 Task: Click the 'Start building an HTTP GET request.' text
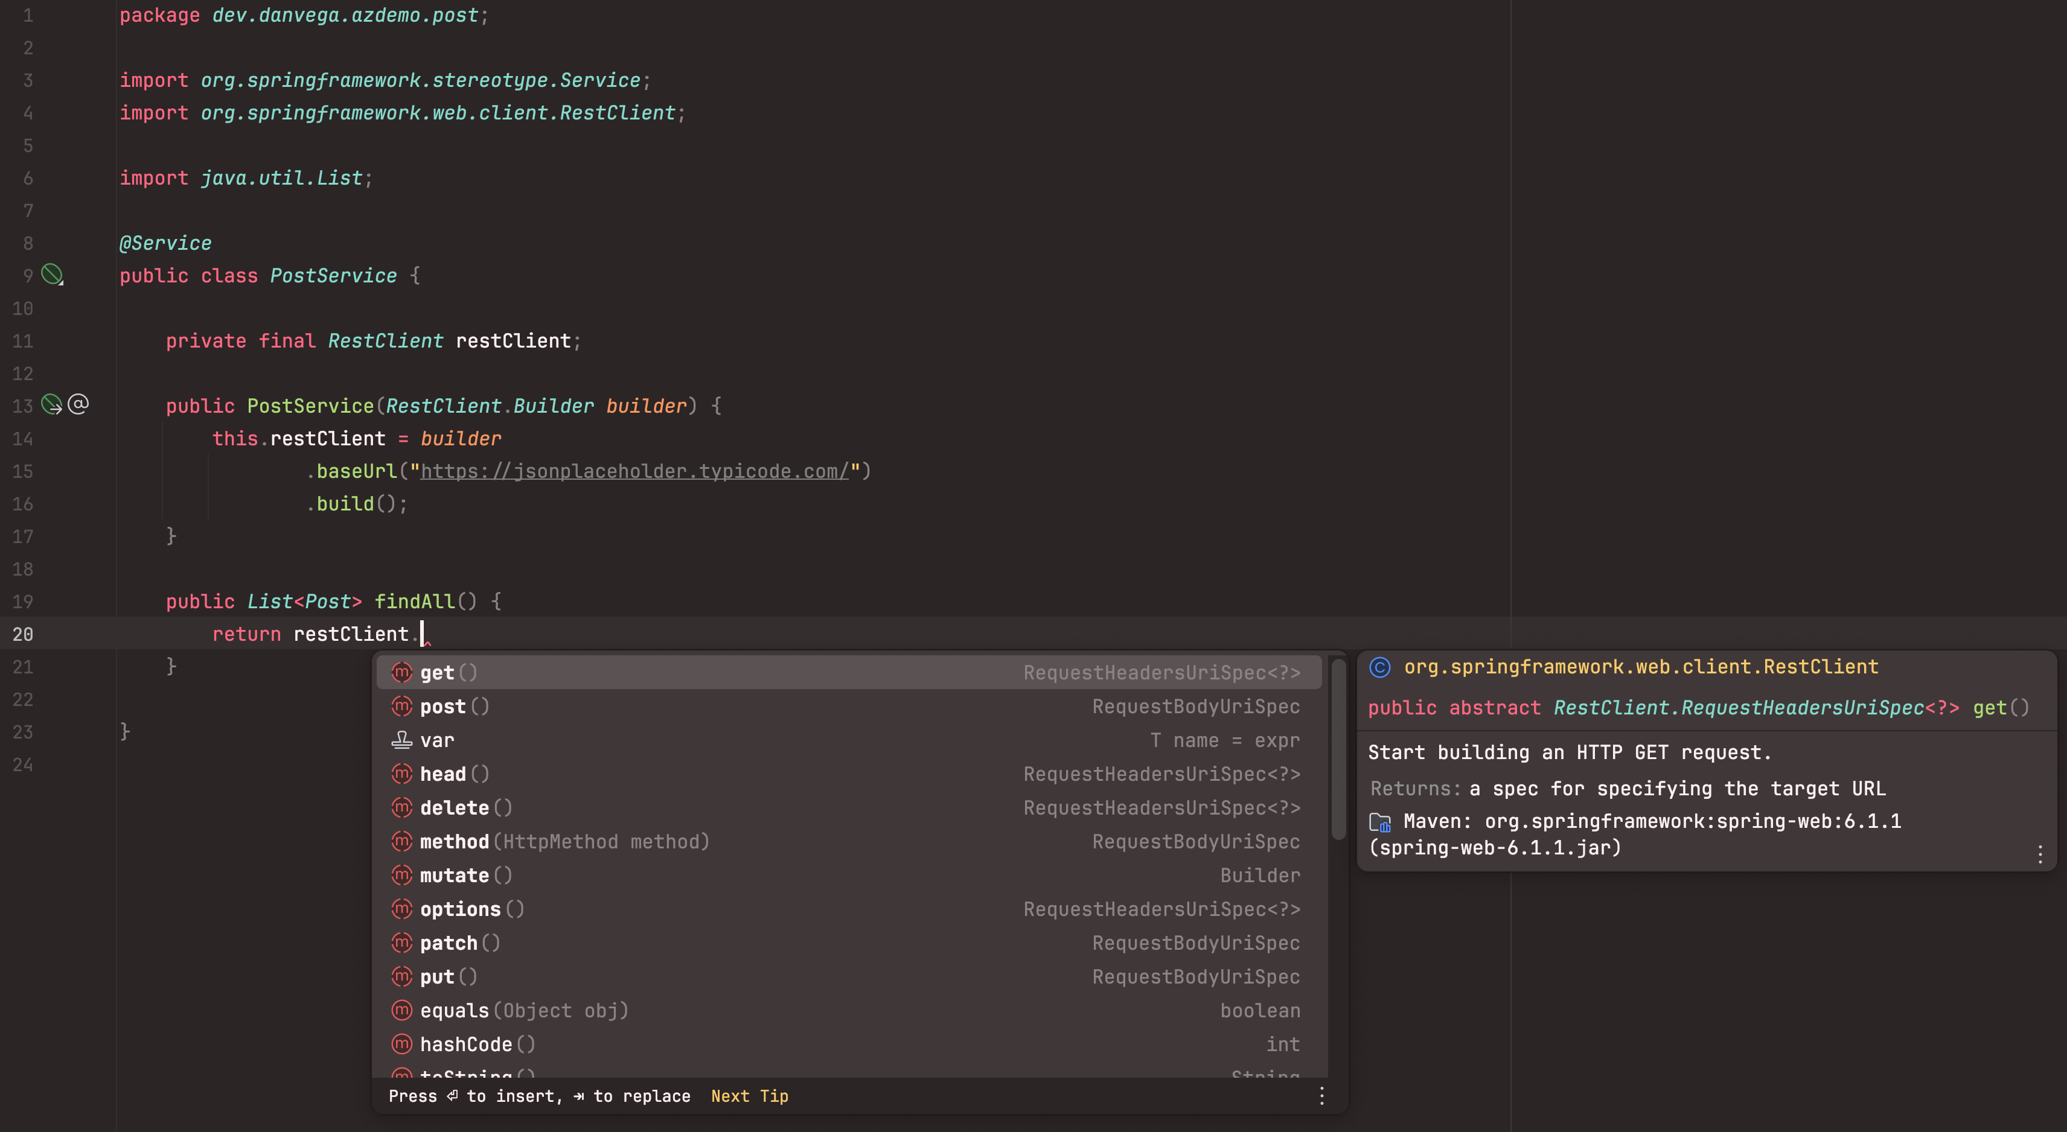coord(1570,752)
